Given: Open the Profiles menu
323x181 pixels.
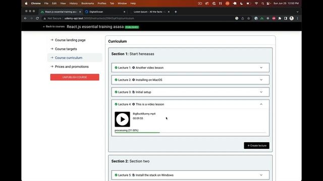Looking at the screenshot, I should (102, 4).
